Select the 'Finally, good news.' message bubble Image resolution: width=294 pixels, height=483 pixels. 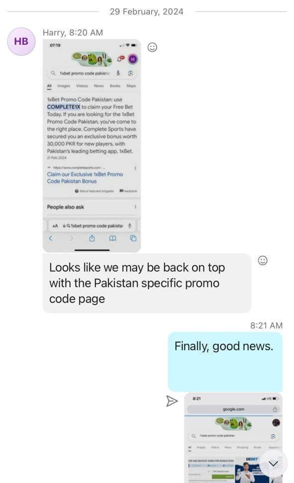pos(225,362)
